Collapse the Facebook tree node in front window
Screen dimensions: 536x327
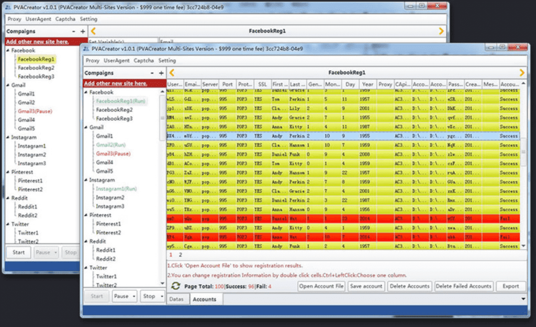click(86, 92)
